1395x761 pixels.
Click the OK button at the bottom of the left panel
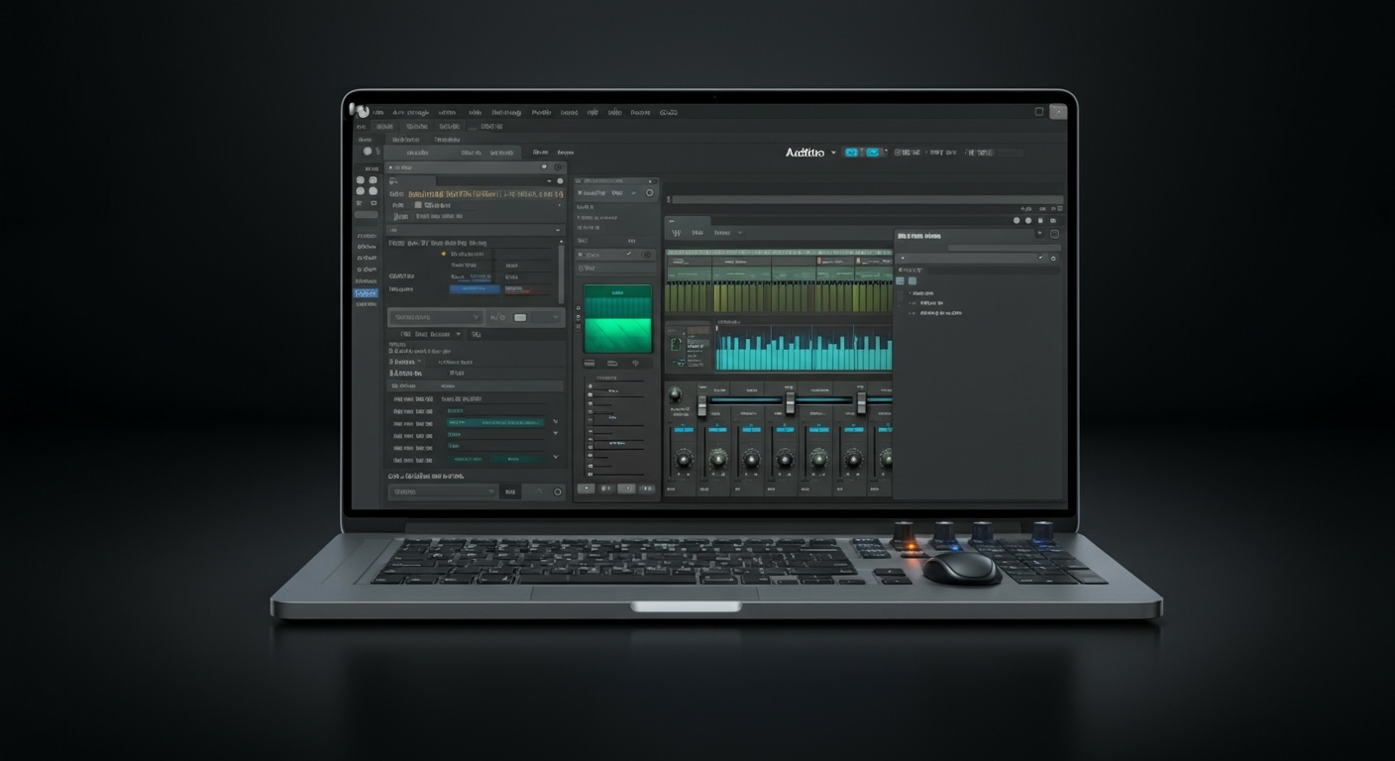coord(513,491)
